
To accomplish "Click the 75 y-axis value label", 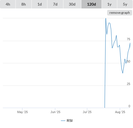I will (129, 39).
